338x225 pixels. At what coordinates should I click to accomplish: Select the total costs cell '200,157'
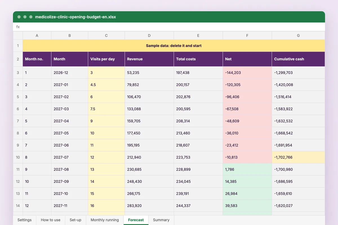tap(198, 85)
